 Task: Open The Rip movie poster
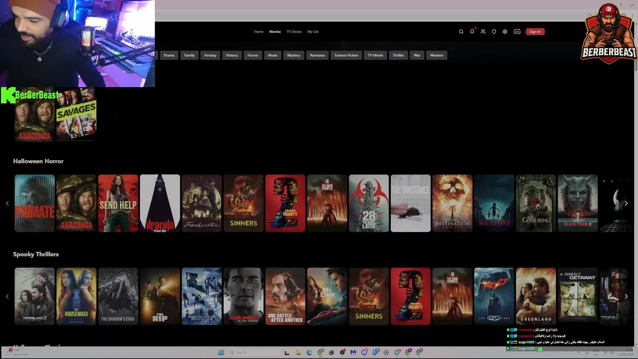(x=160, y=296)
